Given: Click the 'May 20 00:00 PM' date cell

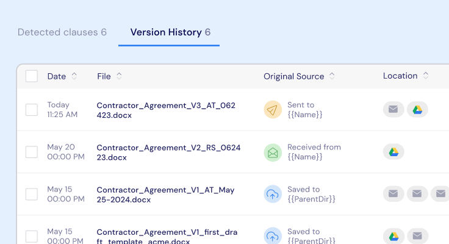Looking at the screenshot, I should coord(66,152).
